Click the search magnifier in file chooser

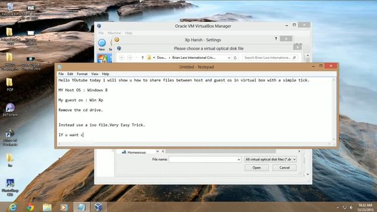tap(295, 58)
